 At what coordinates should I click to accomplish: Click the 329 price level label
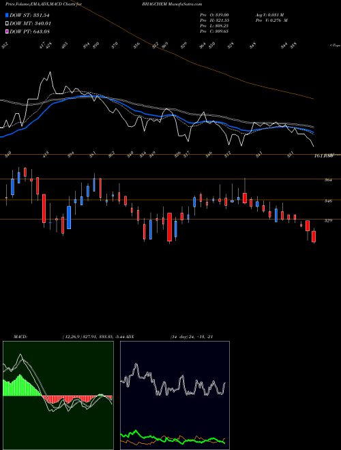(328, 220)
